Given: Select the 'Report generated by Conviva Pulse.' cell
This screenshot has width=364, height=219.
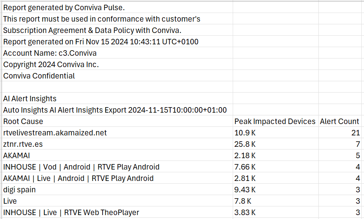Looking at the screenshot, I should [64, 7].
